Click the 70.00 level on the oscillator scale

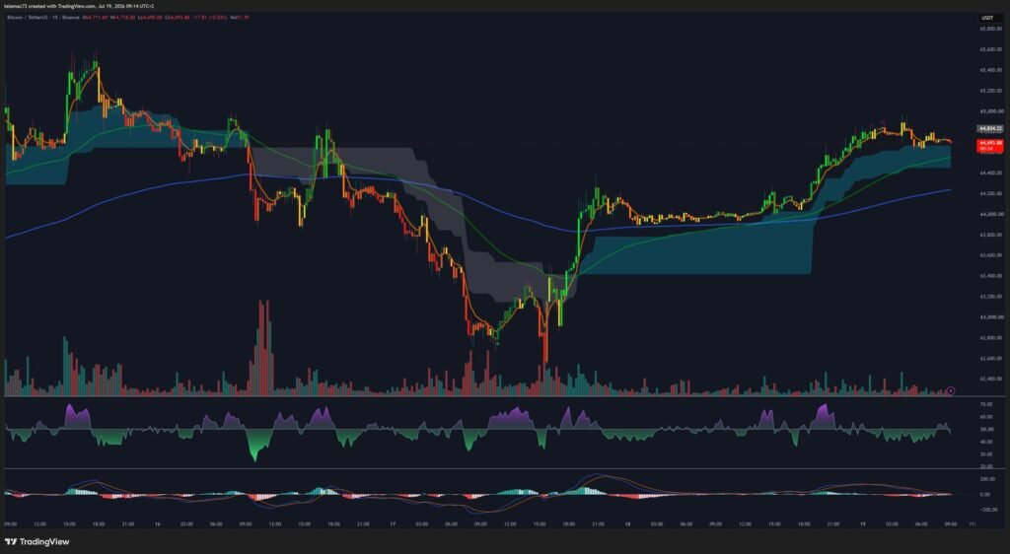(x=988, y=404)
